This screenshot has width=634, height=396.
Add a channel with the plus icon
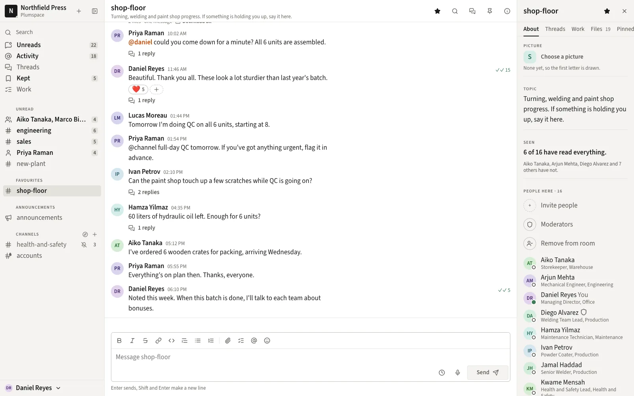point(95,234)
